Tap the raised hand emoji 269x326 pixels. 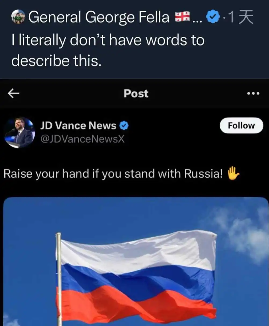click(x=233, y=173)
